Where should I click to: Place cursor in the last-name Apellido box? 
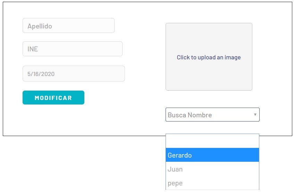68,25
